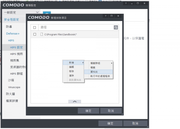Viewport: 180px width, 129px height.
Task: Select 防火牆 in the sidebar
Action: coord(10,94)
